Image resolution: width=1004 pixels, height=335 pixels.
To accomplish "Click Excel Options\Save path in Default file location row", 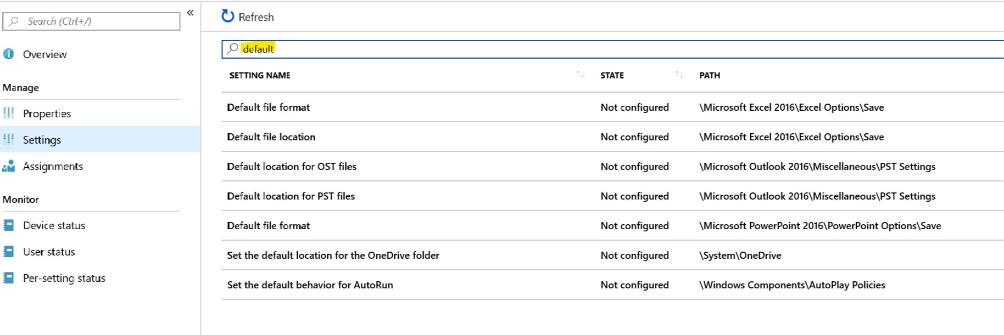I will (791, 137).
